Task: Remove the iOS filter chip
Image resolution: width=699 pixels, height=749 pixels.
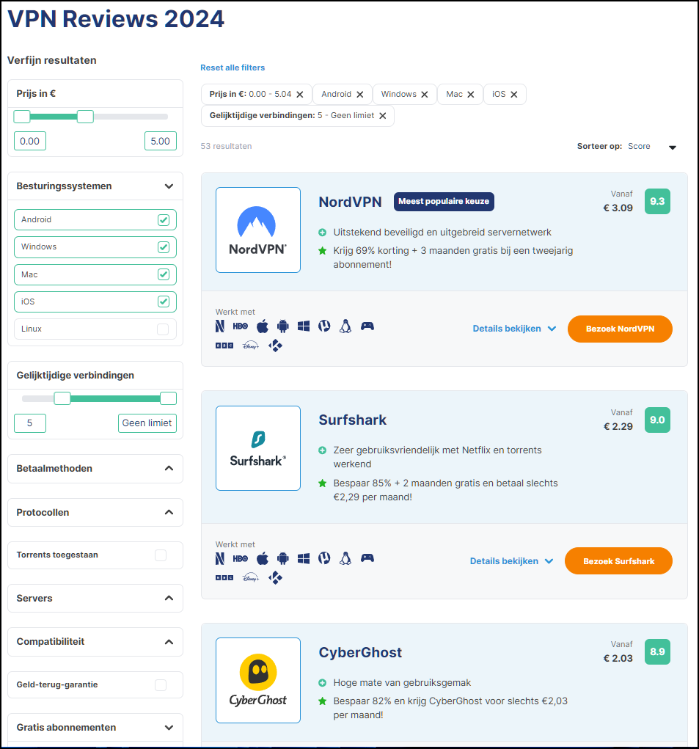Action: click(x=514, y=95)
